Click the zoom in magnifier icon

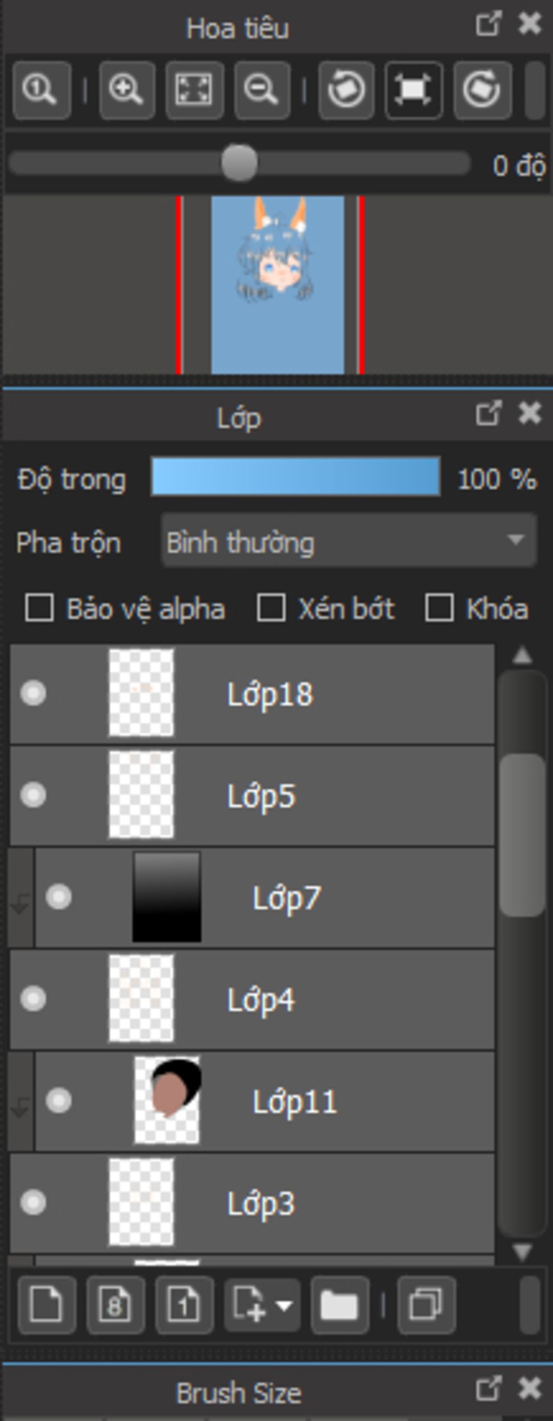tap(126, 90)
